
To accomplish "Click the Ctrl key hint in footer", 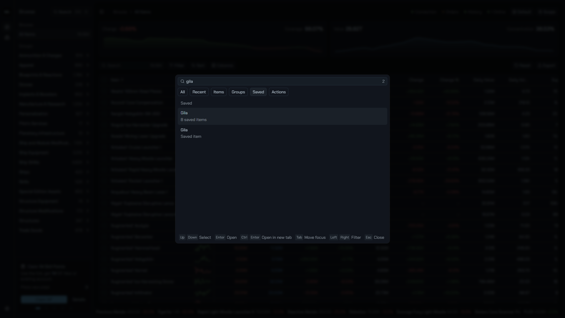I will pos(244,237).
